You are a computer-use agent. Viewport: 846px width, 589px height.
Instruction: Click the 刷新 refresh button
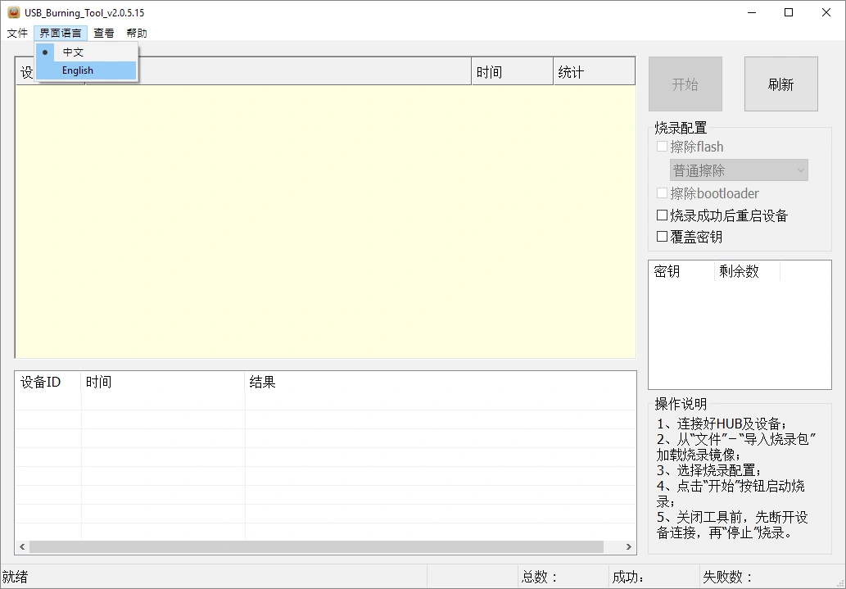pos(780,84)
